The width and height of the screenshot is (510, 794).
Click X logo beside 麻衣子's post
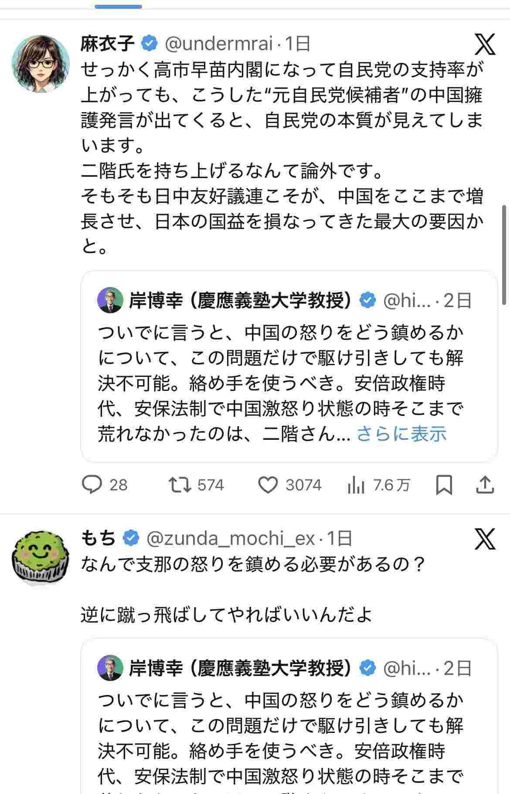(x=485, y=44)
